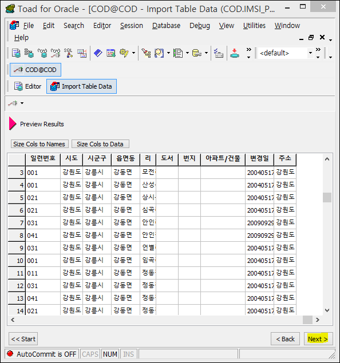Click Size Cols to Data button
Image resolution: width=340 pixels, height=363 pixels.
pos(100,143)
